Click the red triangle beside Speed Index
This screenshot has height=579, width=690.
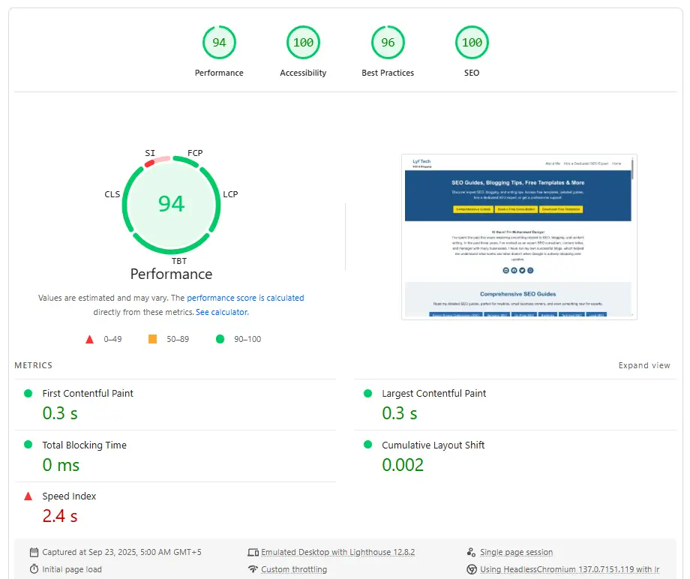(x=28, y=496)
